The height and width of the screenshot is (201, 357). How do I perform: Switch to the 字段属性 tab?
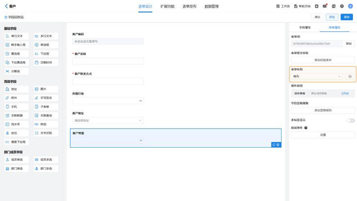[x=305, y=27]
